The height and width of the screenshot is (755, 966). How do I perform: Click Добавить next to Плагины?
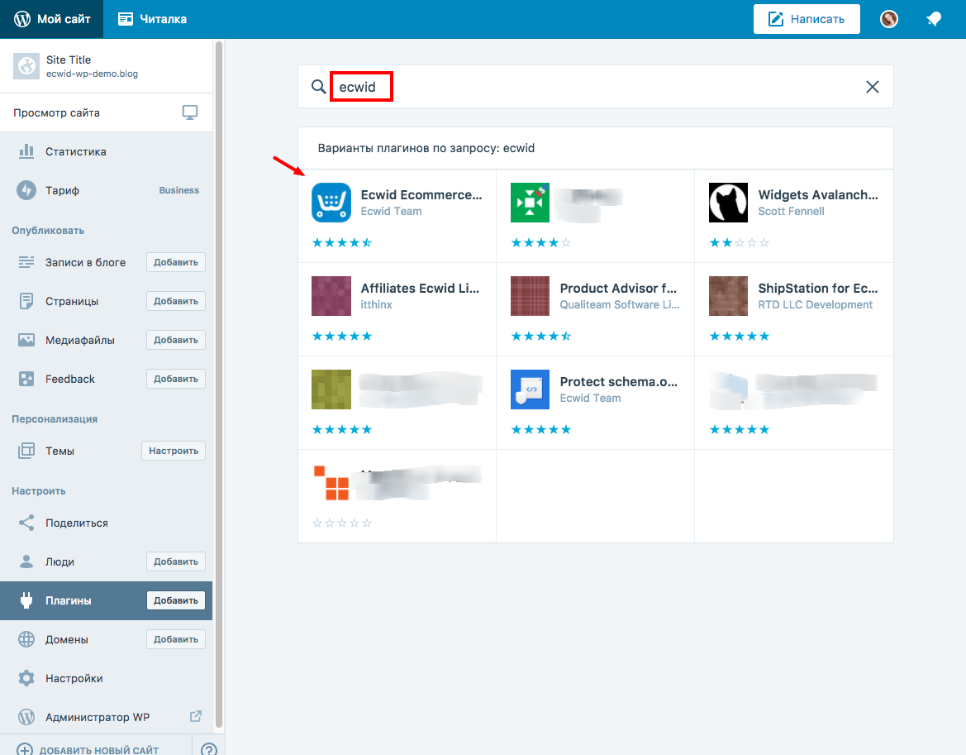175,601
